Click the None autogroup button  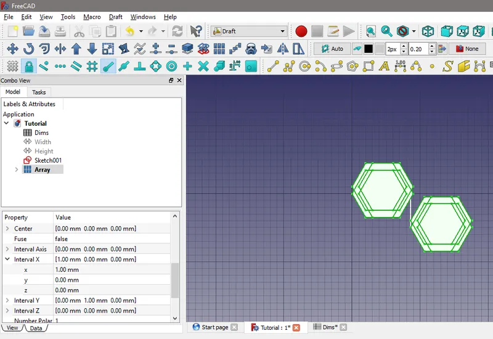(x=467, y=49)
